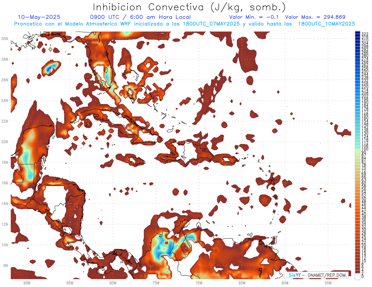The width and height of the screenshot is (372, 287).
Task: Click the longitude label '85W'
Action: pyautogui.click(x=70, y=283)
